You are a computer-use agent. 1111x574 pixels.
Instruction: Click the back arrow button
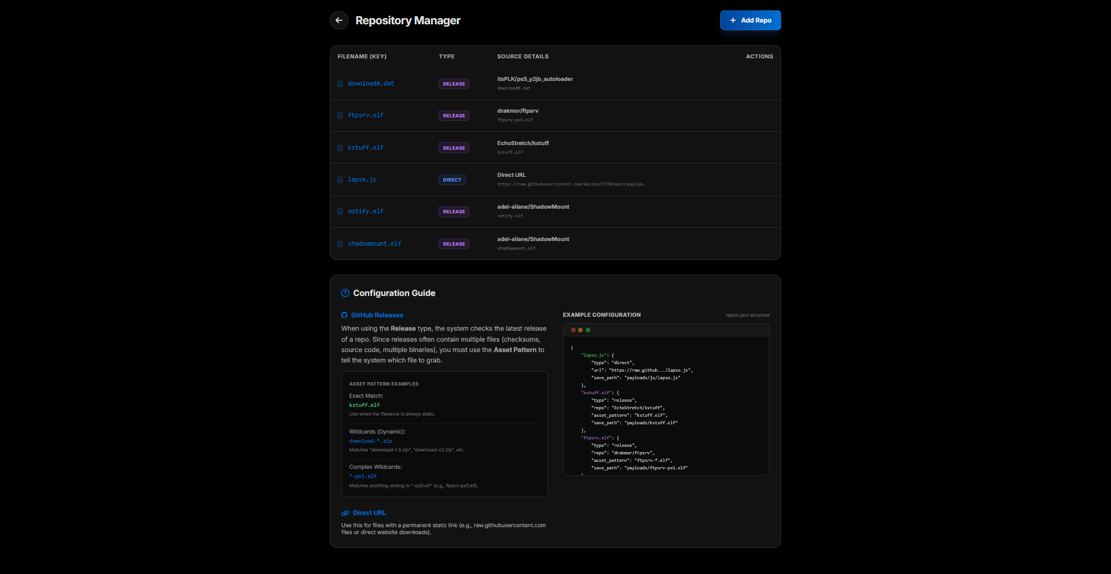coord(339,20)
